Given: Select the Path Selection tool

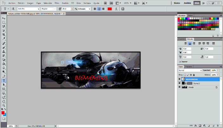Looking at the screenshot, I should pyautogui.click(x=4, y=85).
